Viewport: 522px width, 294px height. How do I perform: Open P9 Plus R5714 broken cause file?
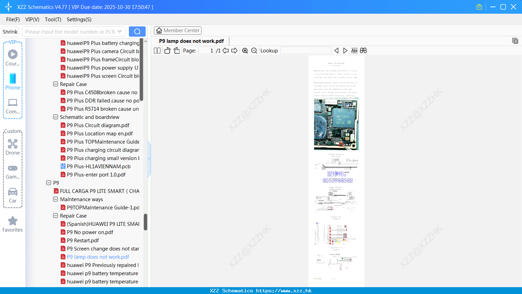tap(103, 109)
